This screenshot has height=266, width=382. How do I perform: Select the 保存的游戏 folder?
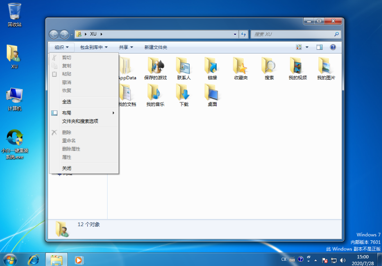155,68
